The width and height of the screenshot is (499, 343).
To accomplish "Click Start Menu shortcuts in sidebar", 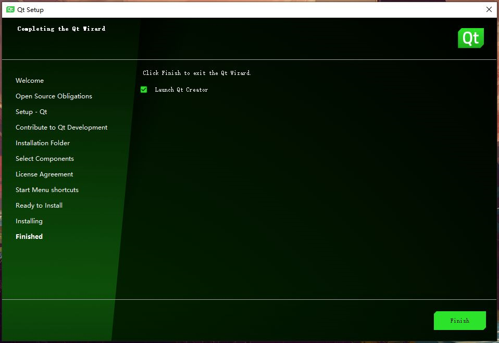I will (x=47, y=189).
